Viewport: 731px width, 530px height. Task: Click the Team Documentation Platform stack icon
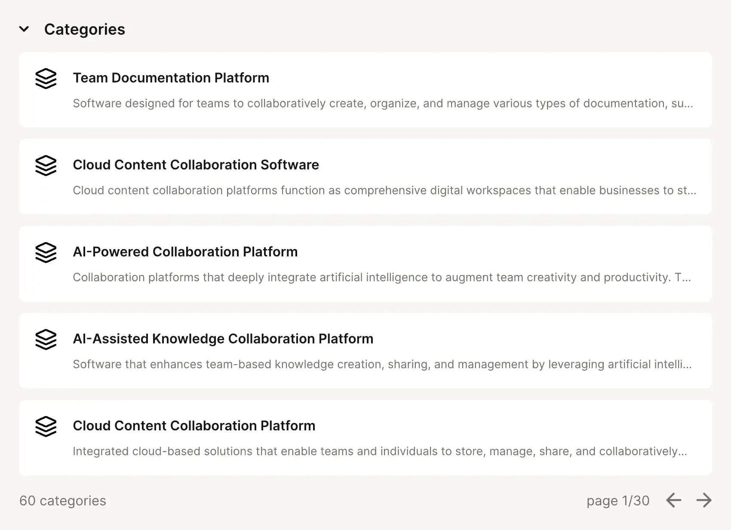[46, 79]
